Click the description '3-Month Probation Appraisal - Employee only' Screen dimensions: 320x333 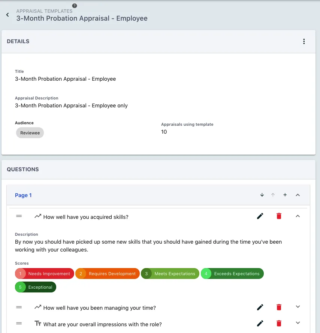(x=71, y=105)
